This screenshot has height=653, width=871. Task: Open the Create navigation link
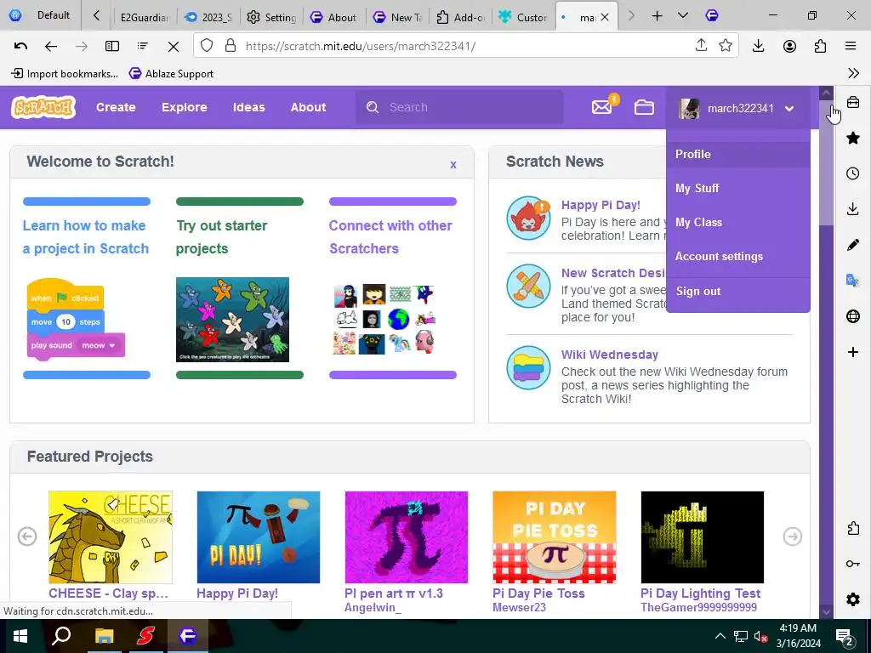(x=116, y=107)
